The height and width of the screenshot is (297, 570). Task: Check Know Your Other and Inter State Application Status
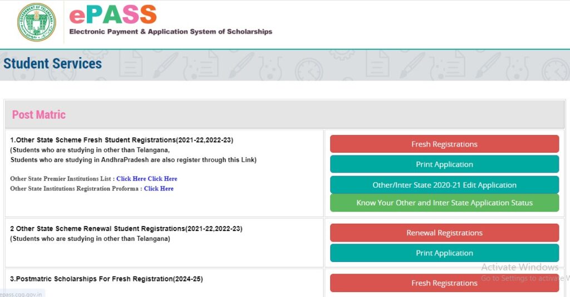coord(444,203)
